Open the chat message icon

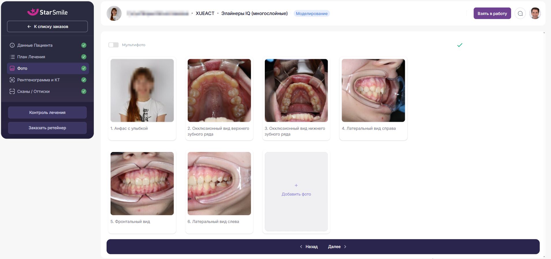coord(520,14)
